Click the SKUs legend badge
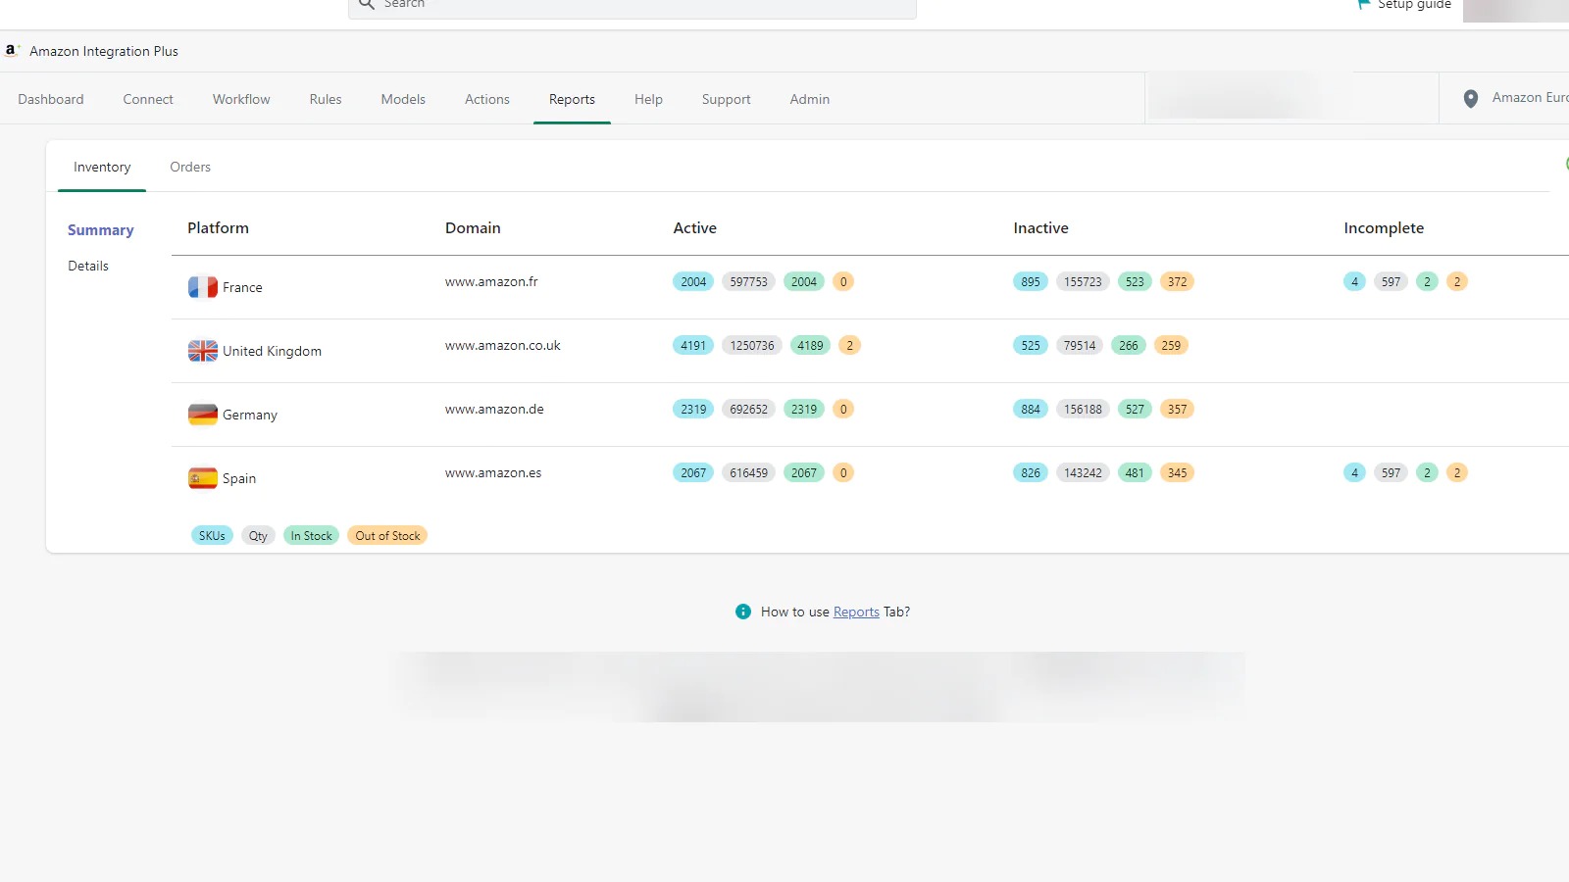The width and height of the screenshot is (1569, 882). [x=212, y=535]
